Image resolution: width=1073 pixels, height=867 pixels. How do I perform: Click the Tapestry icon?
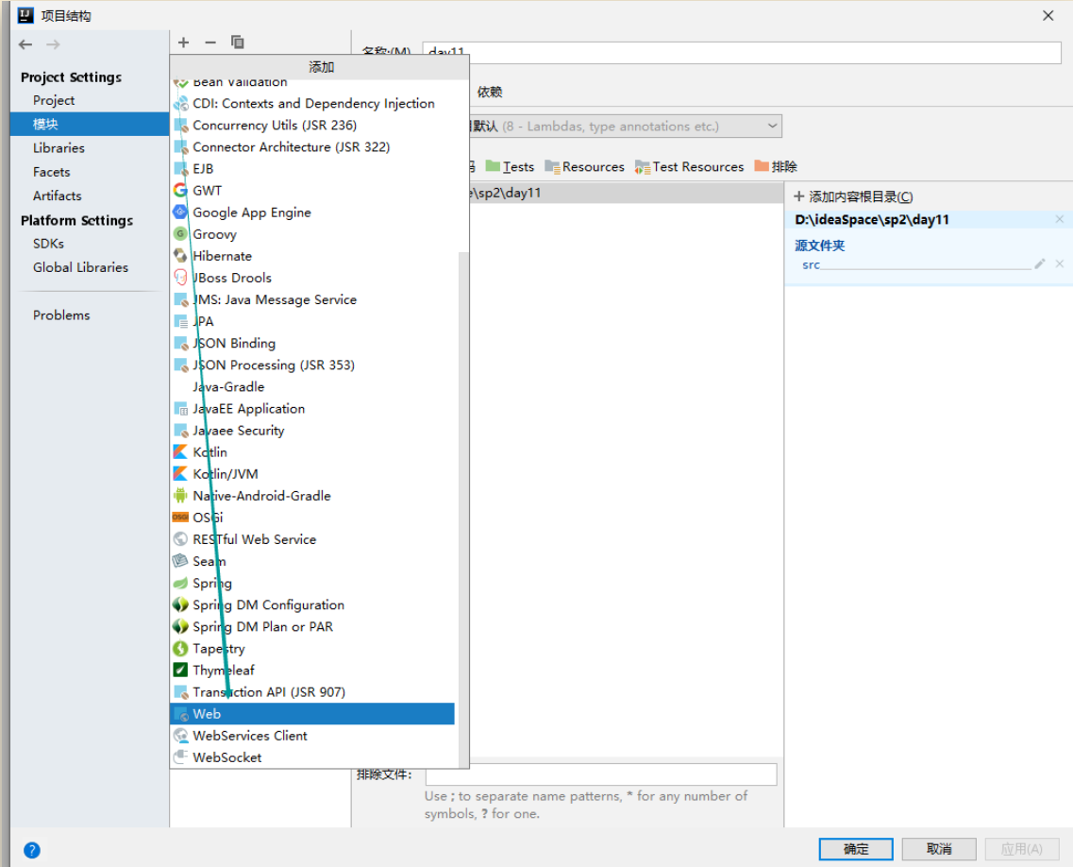click(180, 648)
